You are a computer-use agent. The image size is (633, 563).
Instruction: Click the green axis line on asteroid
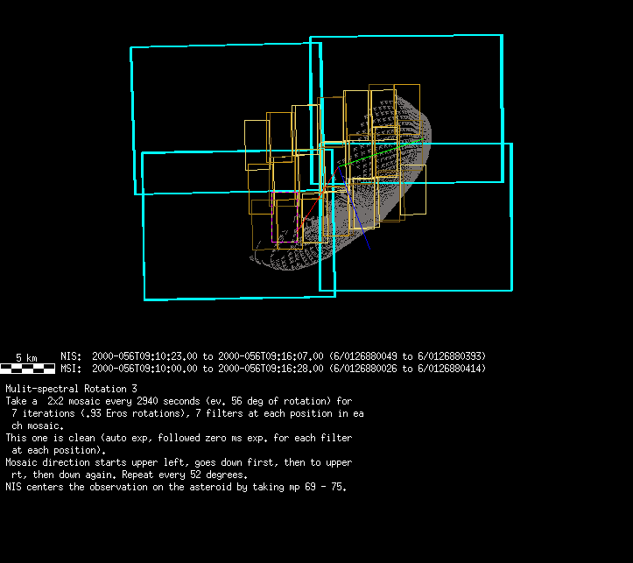(x=385, y=151)
